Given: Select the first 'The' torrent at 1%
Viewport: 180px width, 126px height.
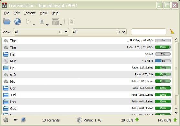Looking at the screenshot, I should [x=87, y=41].
